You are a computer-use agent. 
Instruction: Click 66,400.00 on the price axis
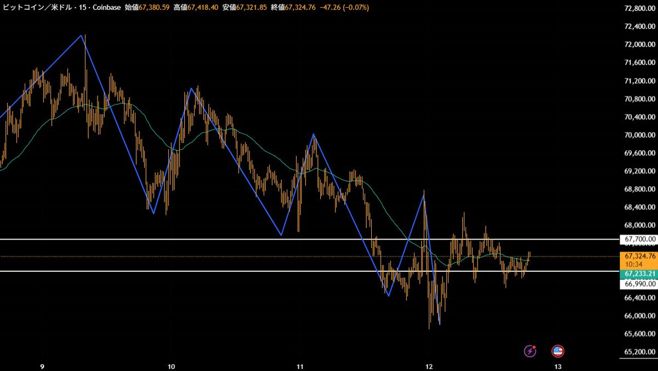pos(639,298)
